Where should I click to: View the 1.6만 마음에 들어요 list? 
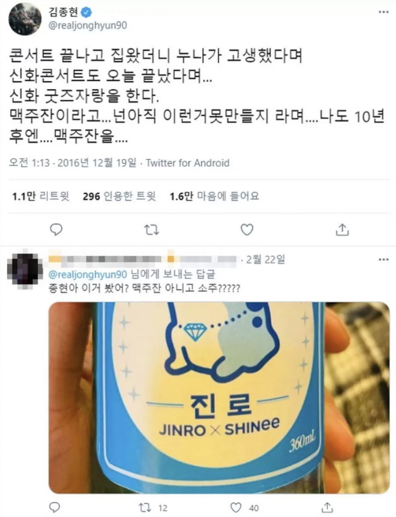(215, 196)
